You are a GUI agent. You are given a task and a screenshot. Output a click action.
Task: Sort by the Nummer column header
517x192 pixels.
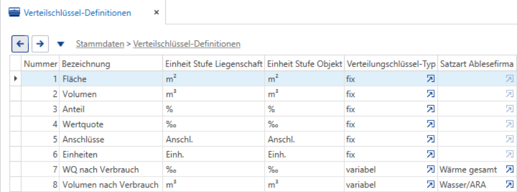click(x=40, y=63)
